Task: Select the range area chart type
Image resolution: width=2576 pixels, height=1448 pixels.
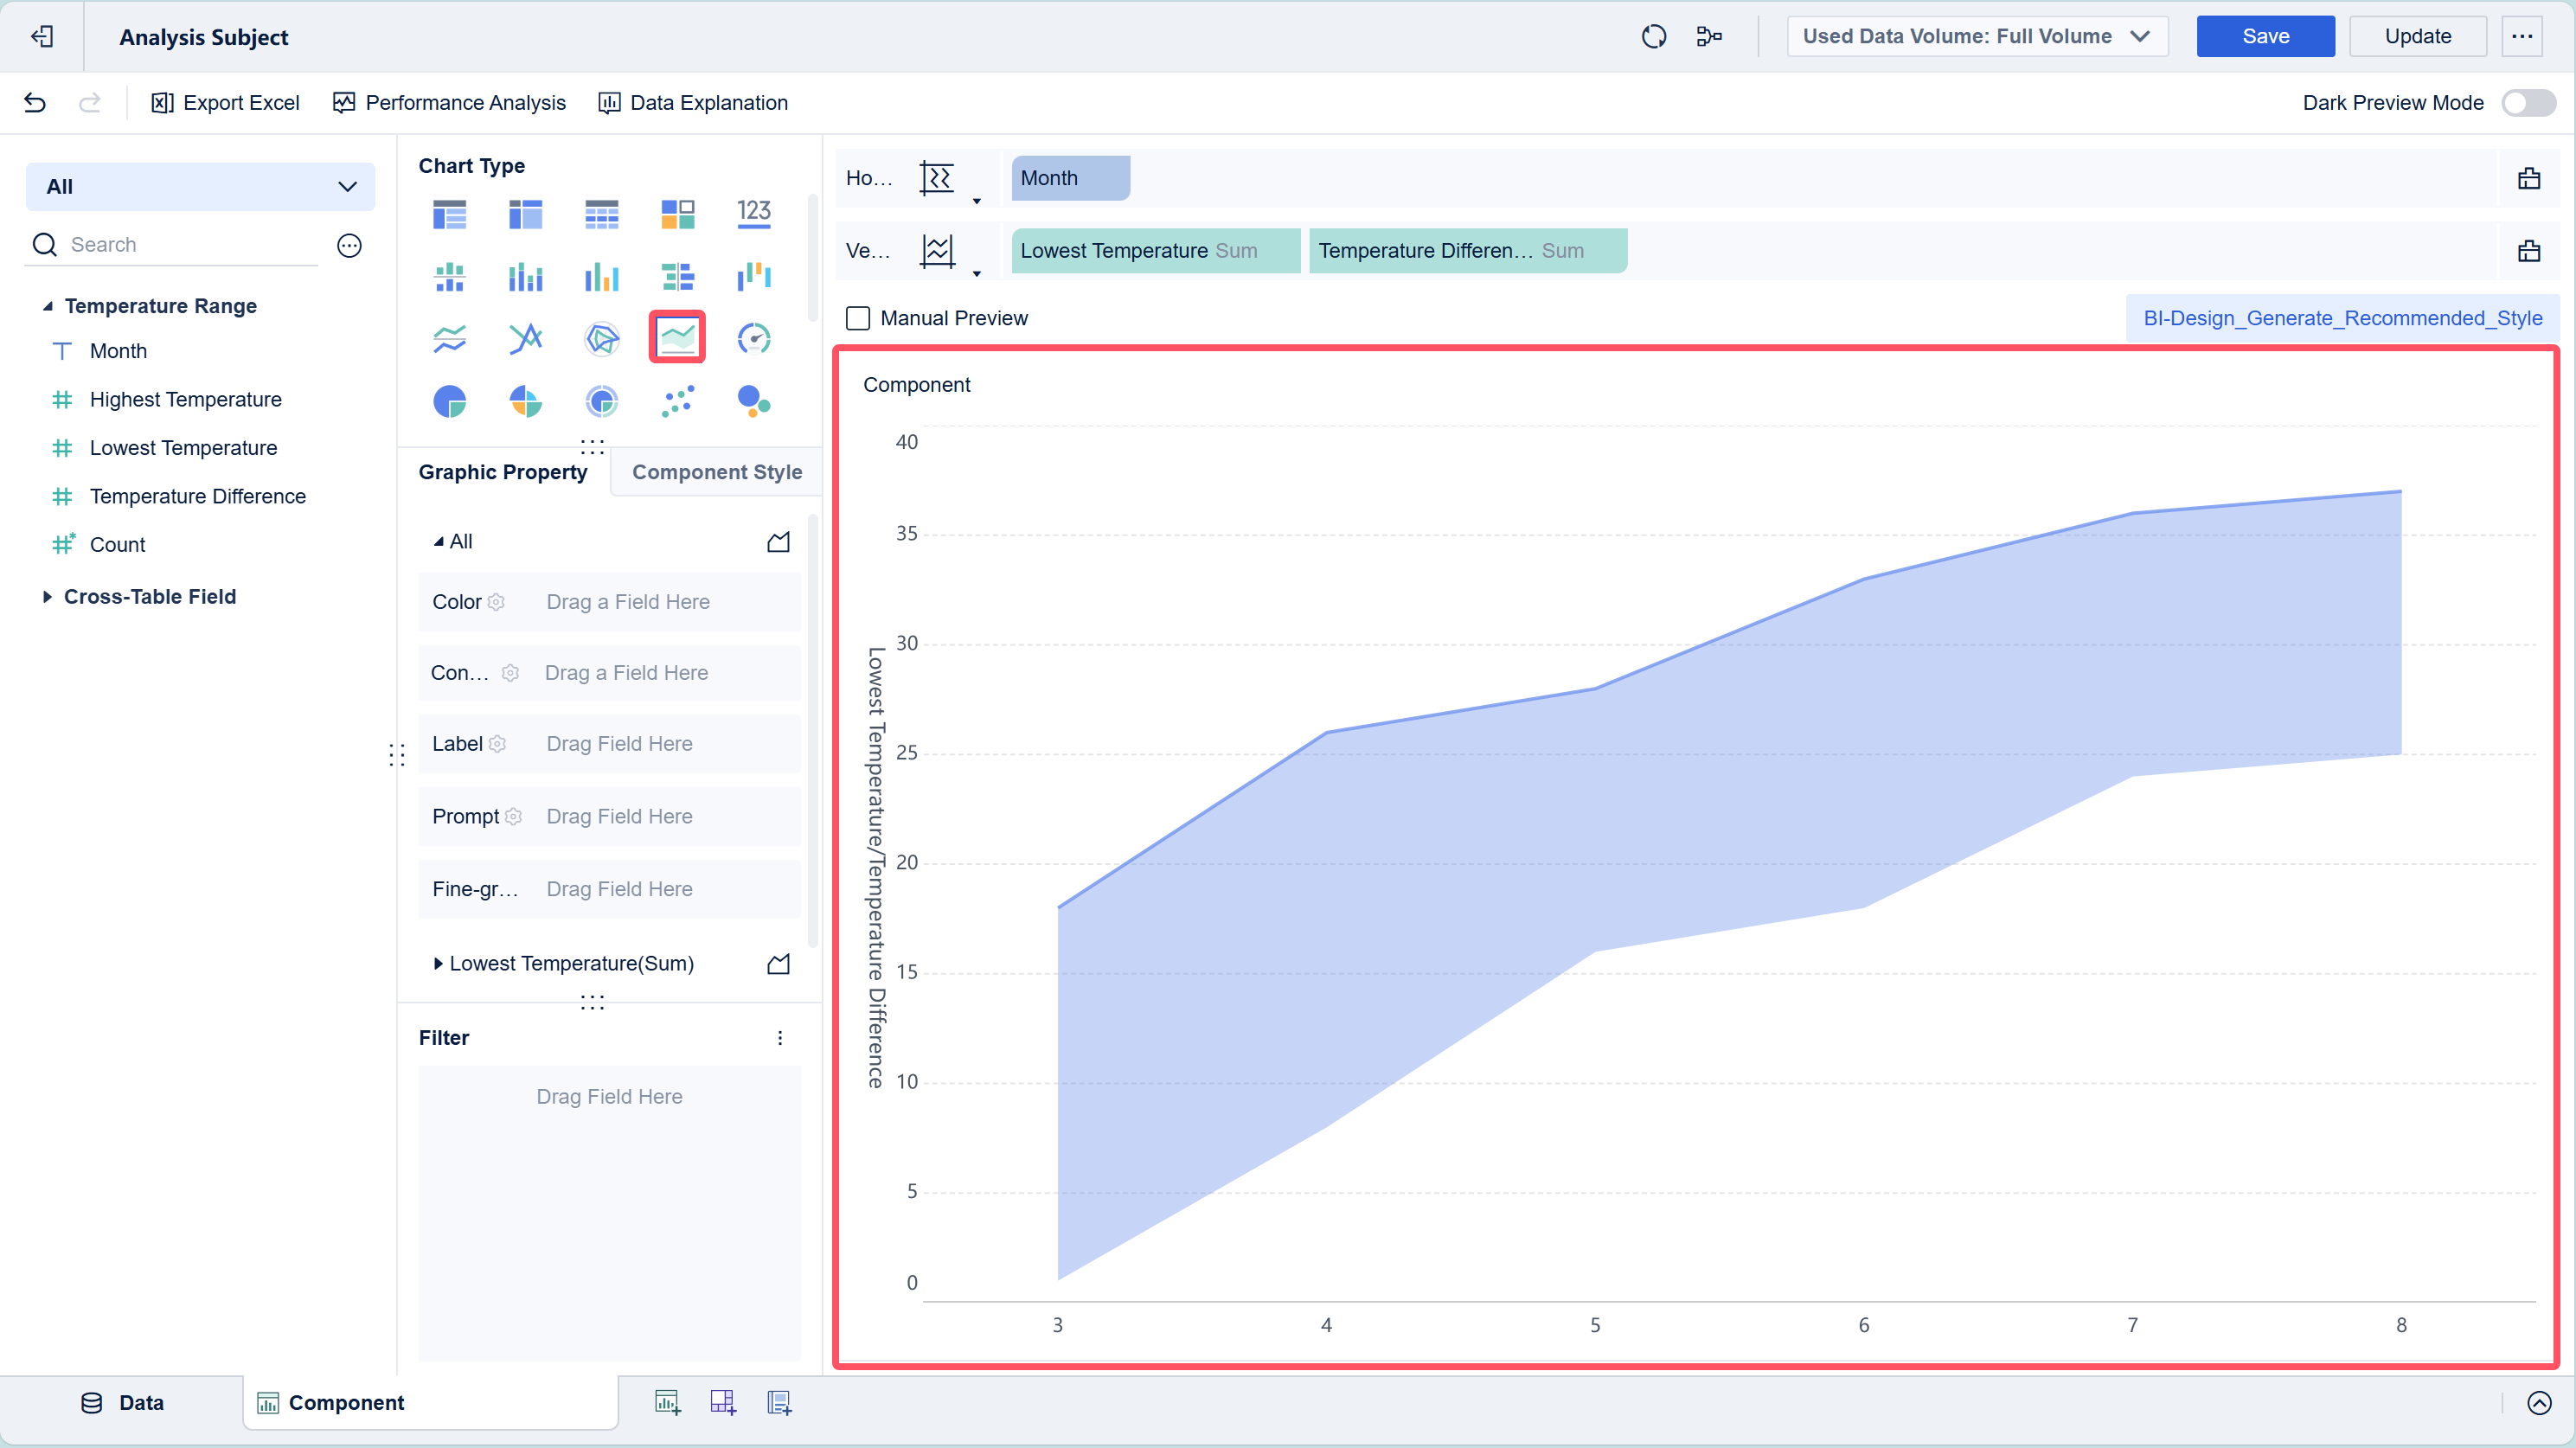Action: click(677, 337)
